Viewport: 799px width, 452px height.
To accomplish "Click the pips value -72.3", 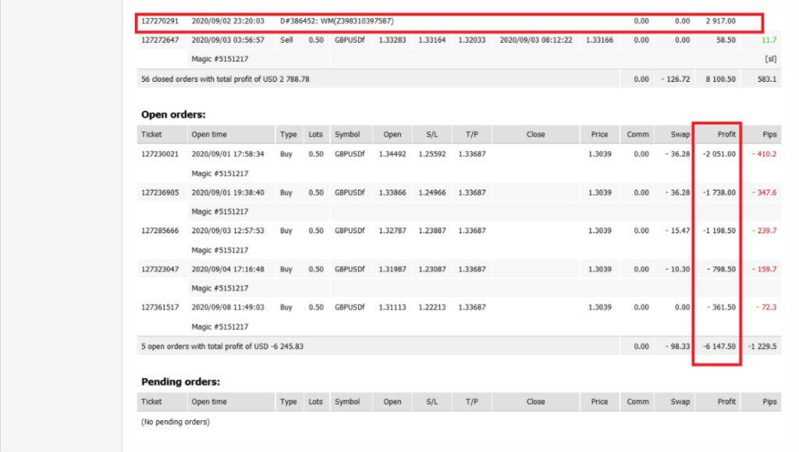I will [x=766, y=308].
